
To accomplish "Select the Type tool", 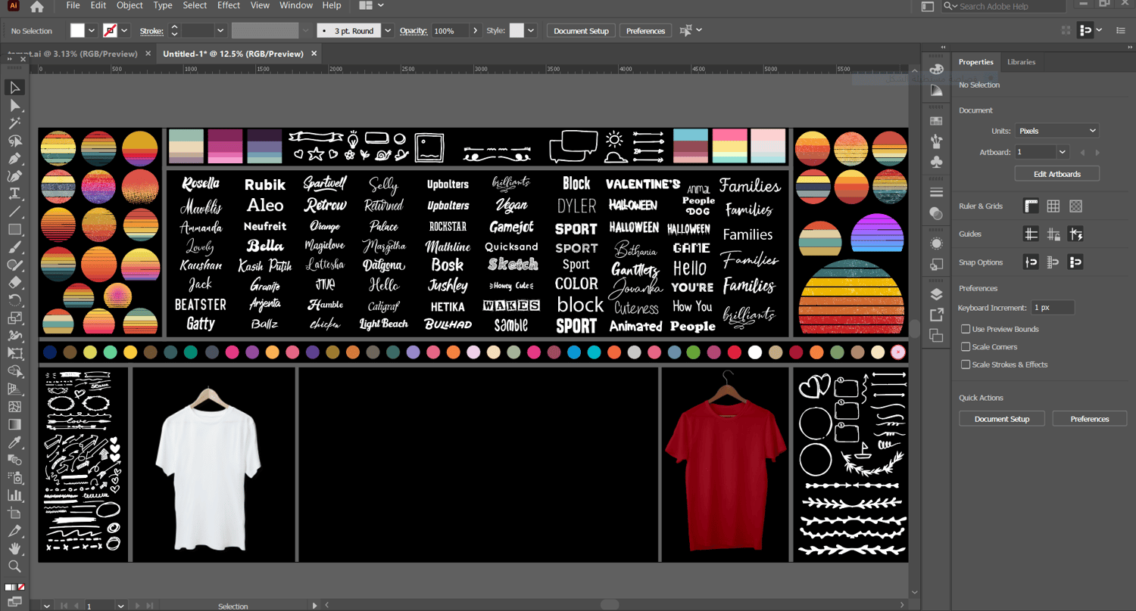I will pyautogui.click(x=14, y=194).
